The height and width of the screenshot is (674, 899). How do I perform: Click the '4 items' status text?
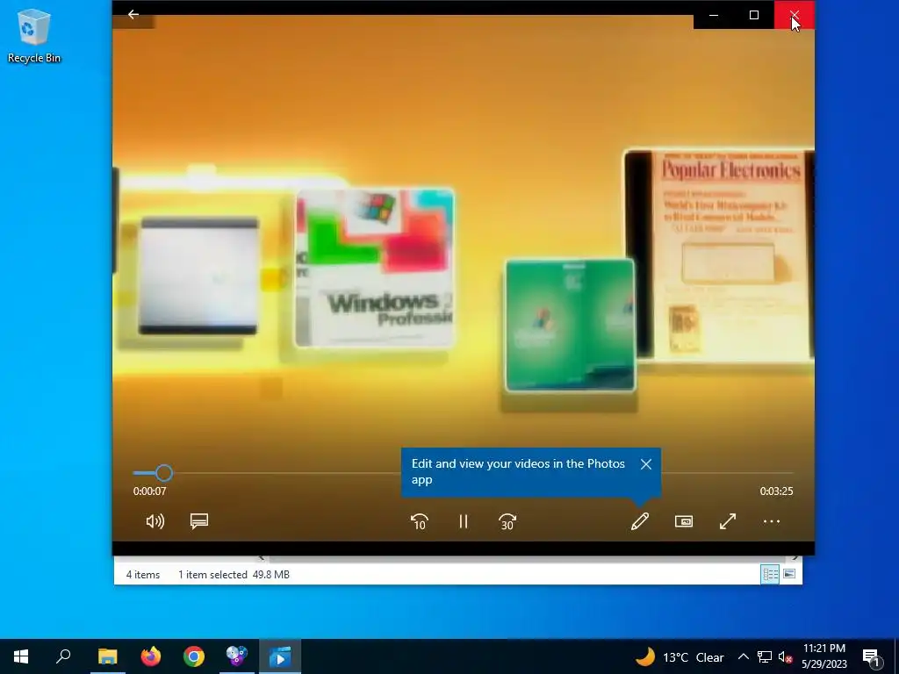(x=143, y=574)
